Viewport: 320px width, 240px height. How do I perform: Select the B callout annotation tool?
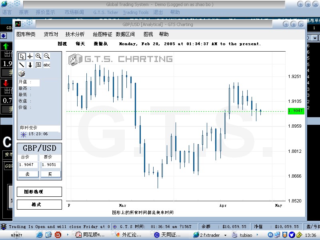point(38,65)
